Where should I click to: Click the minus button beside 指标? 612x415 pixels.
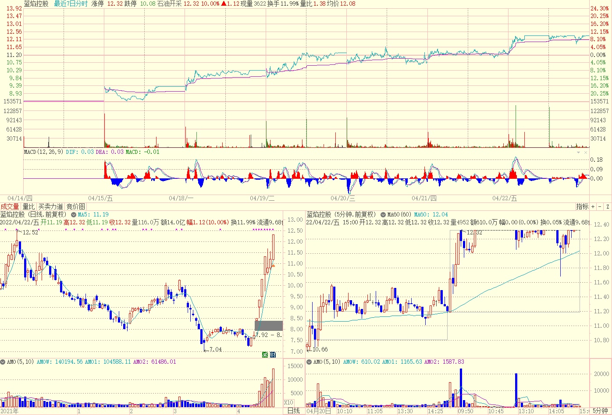(x=600, y=206)
